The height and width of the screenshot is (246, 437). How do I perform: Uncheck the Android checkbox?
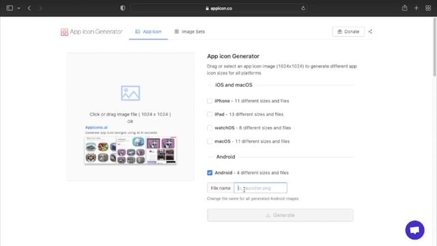tap(210, 173)
